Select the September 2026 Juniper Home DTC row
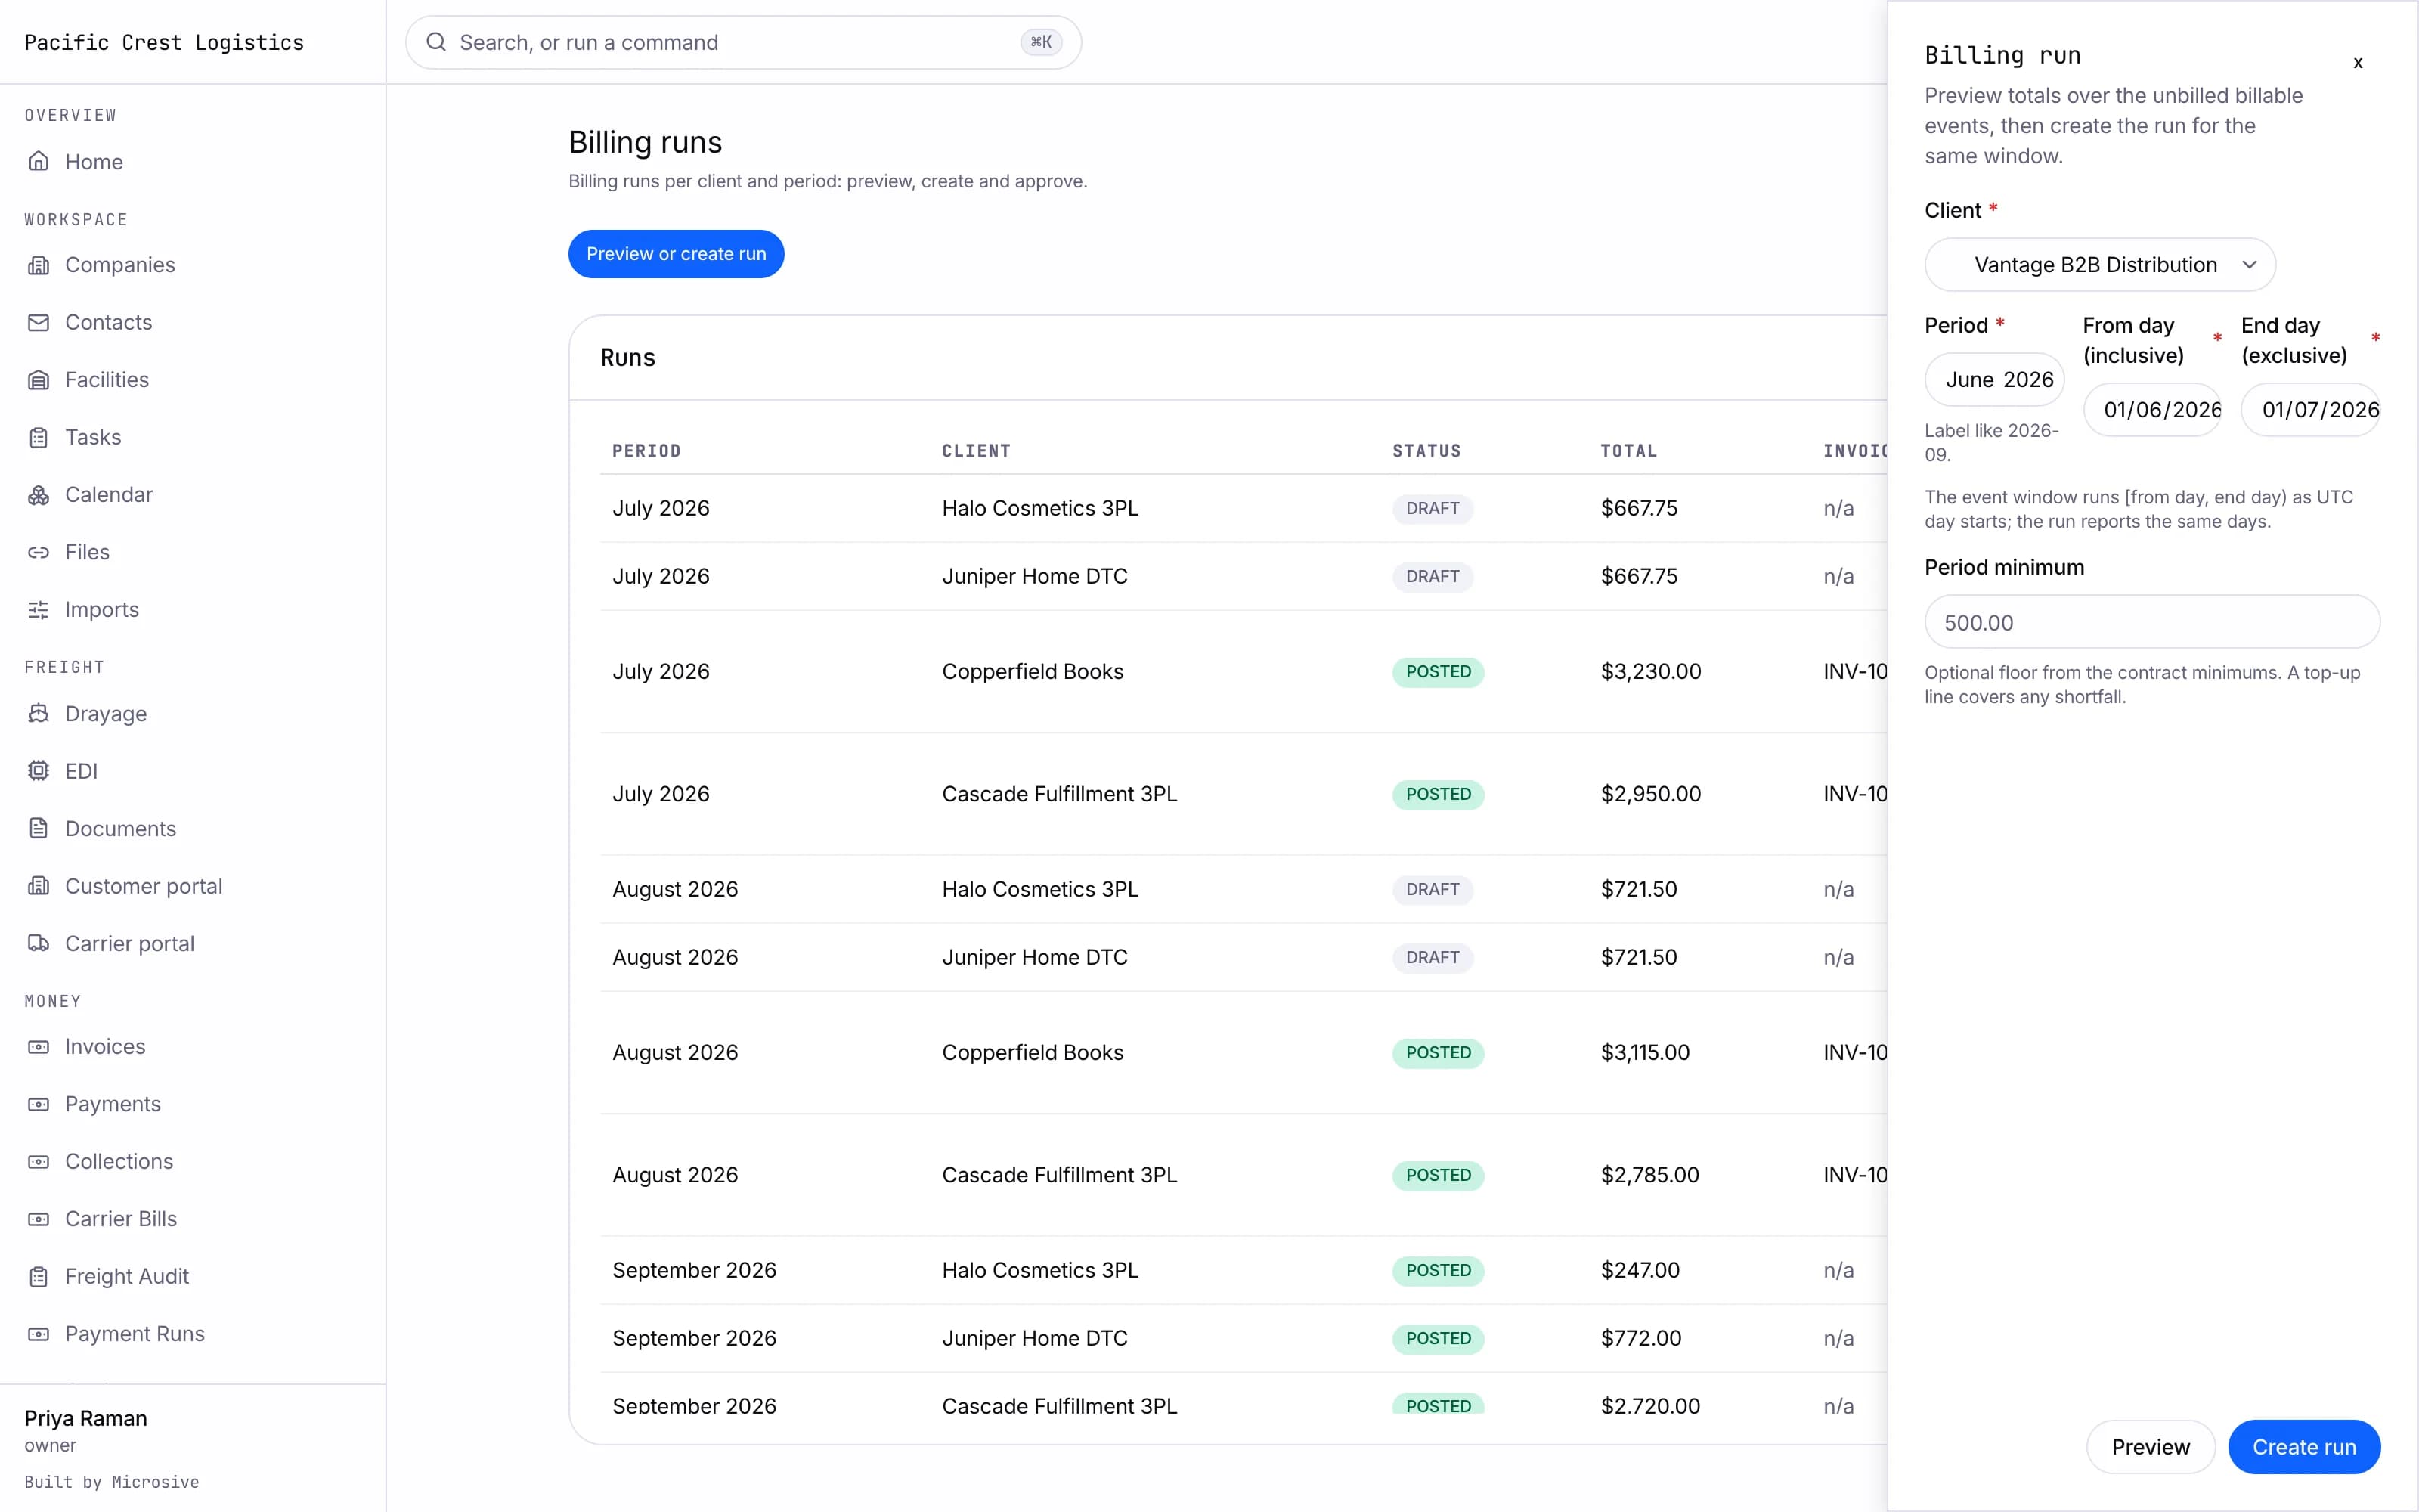Viewport: 2419px width, 1512px height. click(1244, 1338)
